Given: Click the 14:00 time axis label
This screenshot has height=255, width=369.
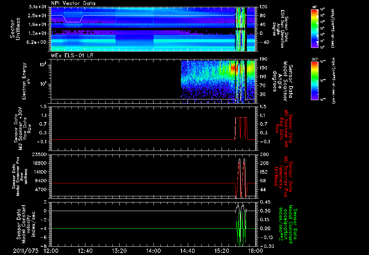Looking at the screenshot, I should point(154,251).
